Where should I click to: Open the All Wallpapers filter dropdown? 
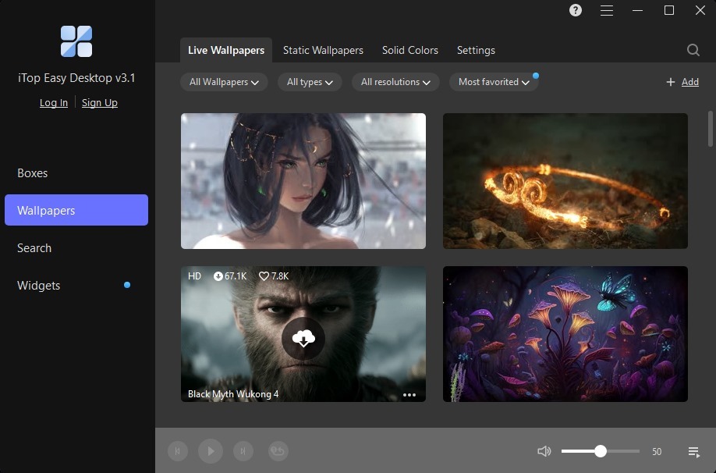223,81
